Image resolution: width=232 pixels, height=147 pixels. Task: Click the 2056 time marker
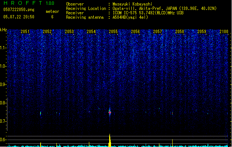click(135, 31)
